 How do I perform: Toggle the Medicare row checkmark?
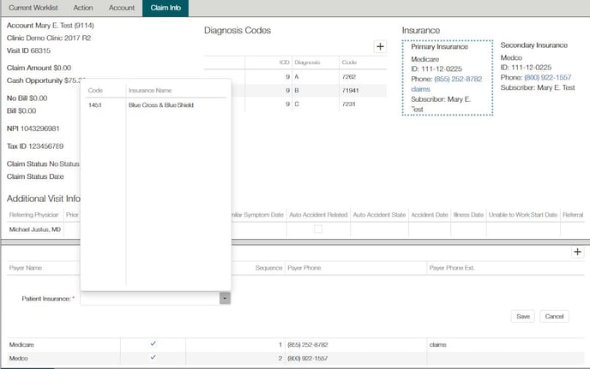coord(153,344)
